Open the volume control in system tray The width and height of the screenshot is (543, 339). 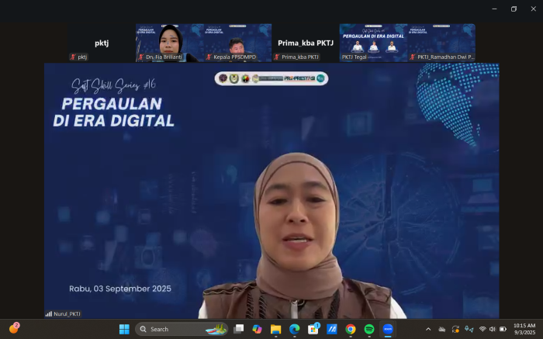[493, 329]
